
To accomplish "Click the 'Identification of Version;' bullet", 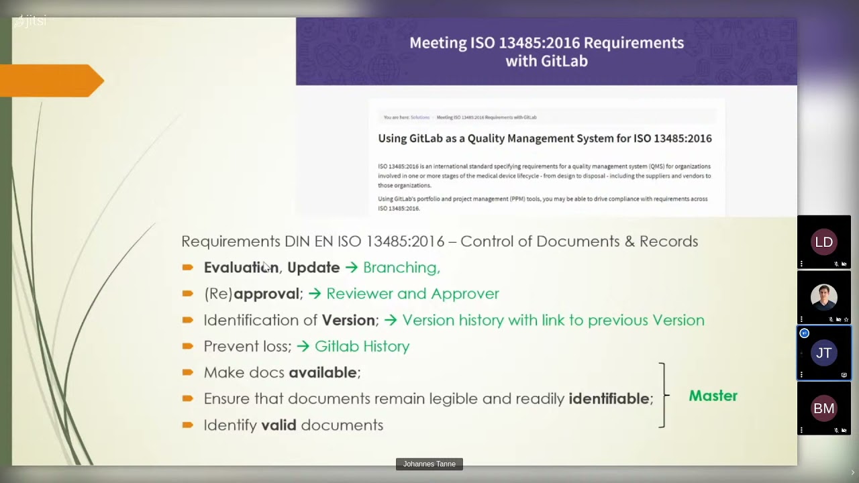I will pyautogui.click(x=291, y=320).
